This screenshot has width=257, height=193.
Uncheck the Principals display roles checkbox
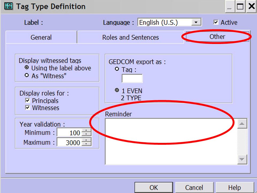click(28, 100)
